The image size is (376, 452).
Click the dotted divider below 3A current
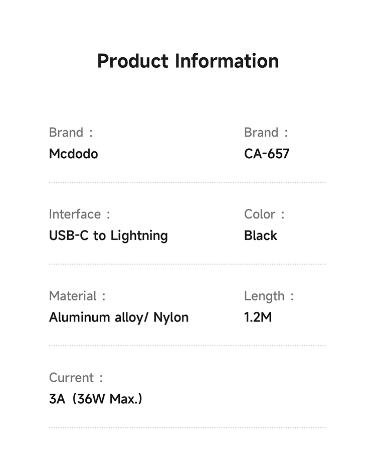coord(187,427)
